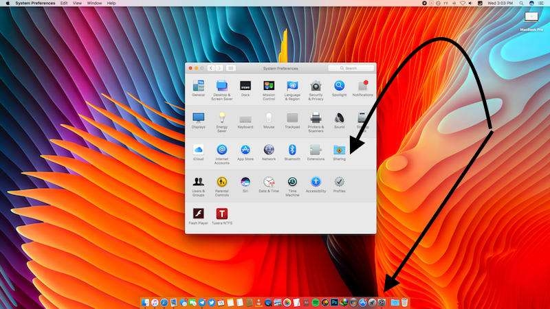
Task: Open the Dock preferences icon
Action: click(245, 86)
